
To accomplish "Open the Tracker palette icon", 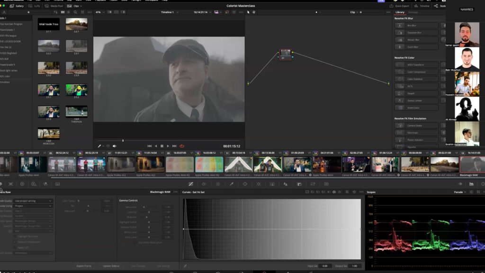I will click(259, 184).
